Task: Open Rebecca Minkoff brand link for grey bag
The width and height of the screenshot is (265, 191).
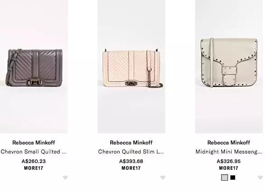Action: tap(34, 143)
